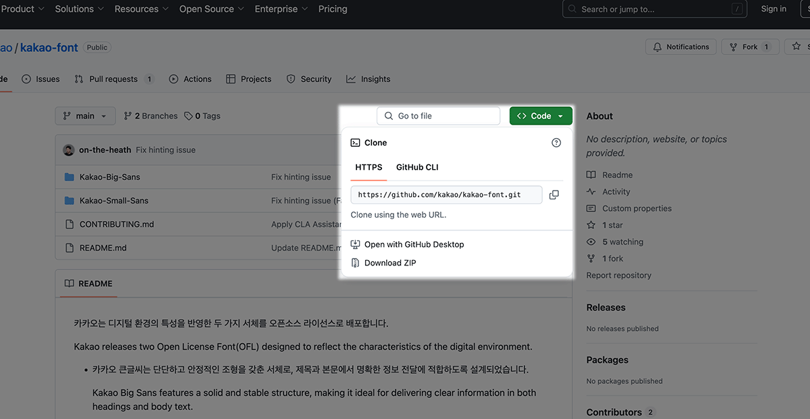Click the on-the-heath avatar thumbnail
Viewport: 810px width, 419px height.
tap(69, 150)
